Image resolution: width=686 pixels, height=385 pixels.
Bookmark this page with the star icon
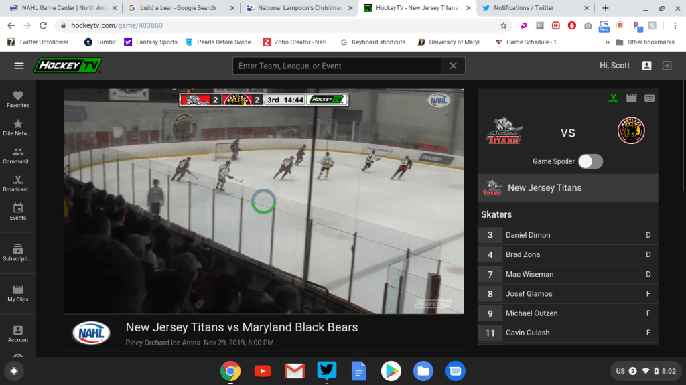[x=504, y=25]
